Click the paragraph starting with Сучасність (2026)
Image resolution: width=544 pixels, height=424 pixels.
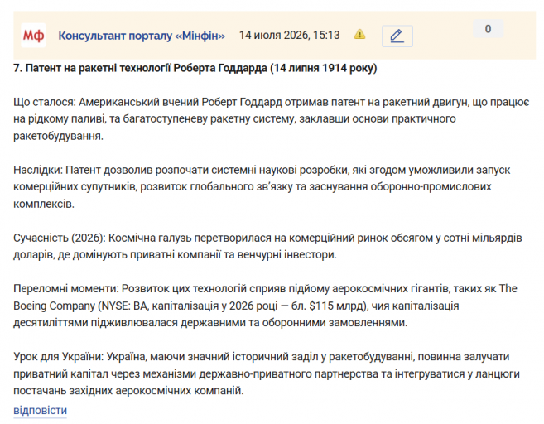click(x=267, y=246)
